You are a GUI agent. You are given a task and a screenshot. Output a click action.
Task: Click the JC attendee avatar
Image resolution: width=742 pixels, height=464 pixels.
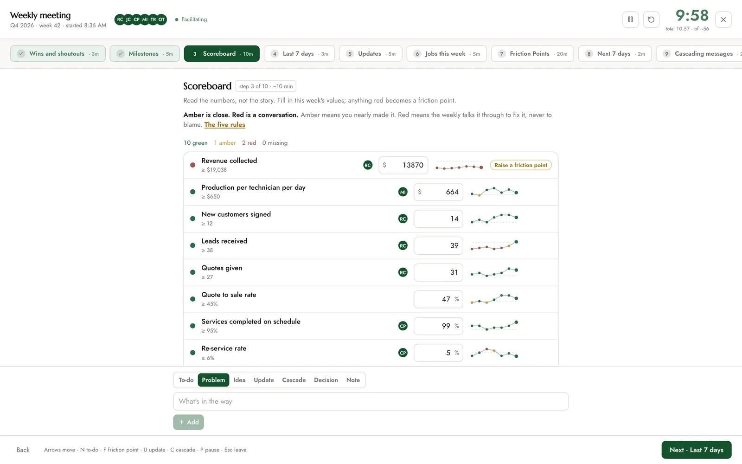(128, 19)
